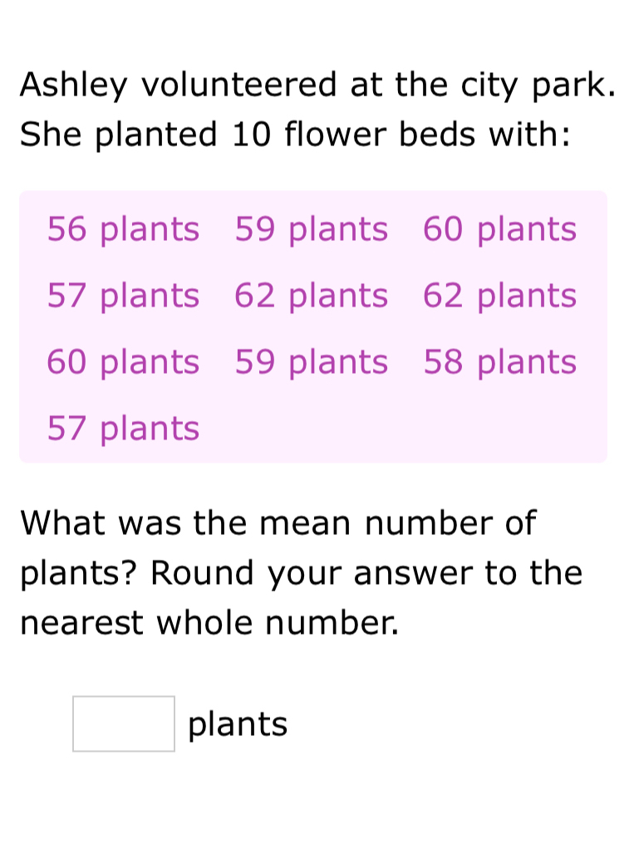Click the "What was the mean number of" line
Image resolution: width=629 pixels, height=868 pixels.
coord(278,523)
